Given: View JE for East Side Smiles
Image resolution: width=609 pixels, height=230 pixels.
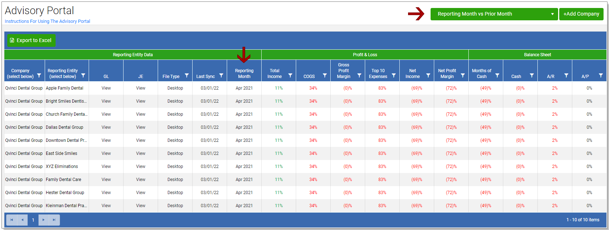Looking at the screenshot, I should click(x=141, y=153).
